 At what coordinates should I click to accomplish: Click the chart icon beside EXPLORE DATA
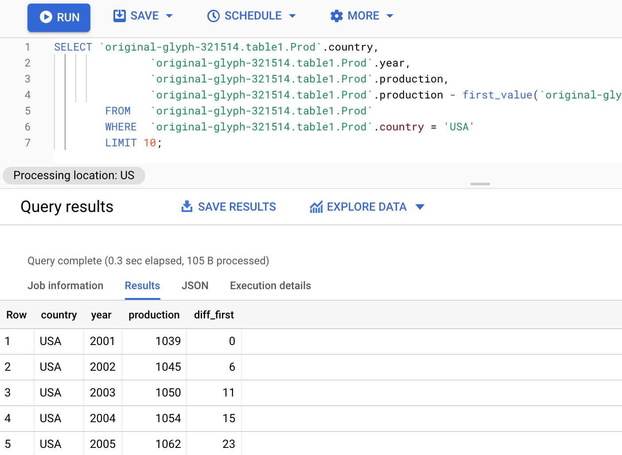[316, 206]
